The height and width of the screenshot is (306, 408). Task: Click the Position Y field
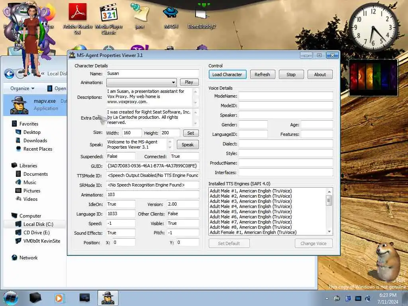click(188, 242)
